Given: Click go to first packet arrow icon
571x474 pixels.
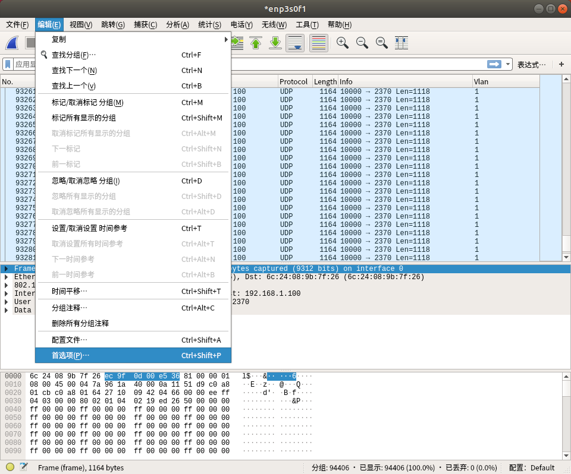Looking at the screenshot, I should [x=256, y=43].
